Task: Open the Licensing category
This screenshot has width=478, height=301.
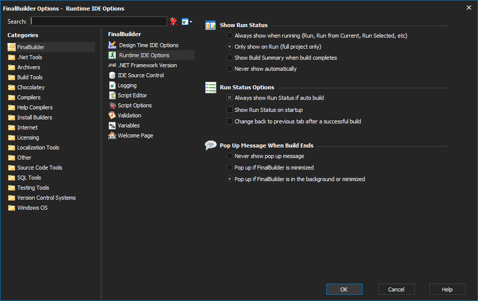Action: pyautogui.click(x=28, y=137)
